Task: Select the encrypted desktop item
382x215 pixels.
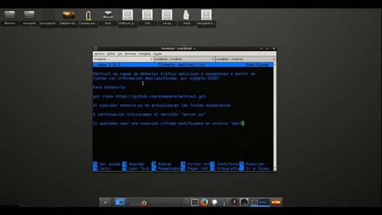Action: pyautogui.click(x=49, y=18)
